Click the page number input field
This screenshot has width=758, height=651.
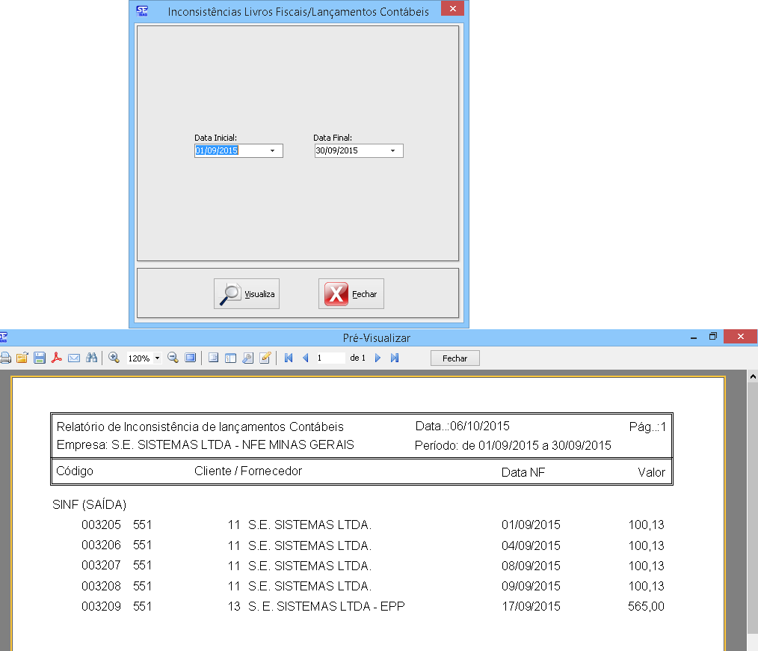(330, 358)
